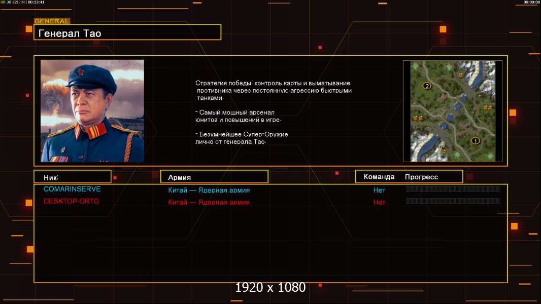Click the 00:00:00 clock at top right
The height and width of the screenshot is (304, 541).
531,2
